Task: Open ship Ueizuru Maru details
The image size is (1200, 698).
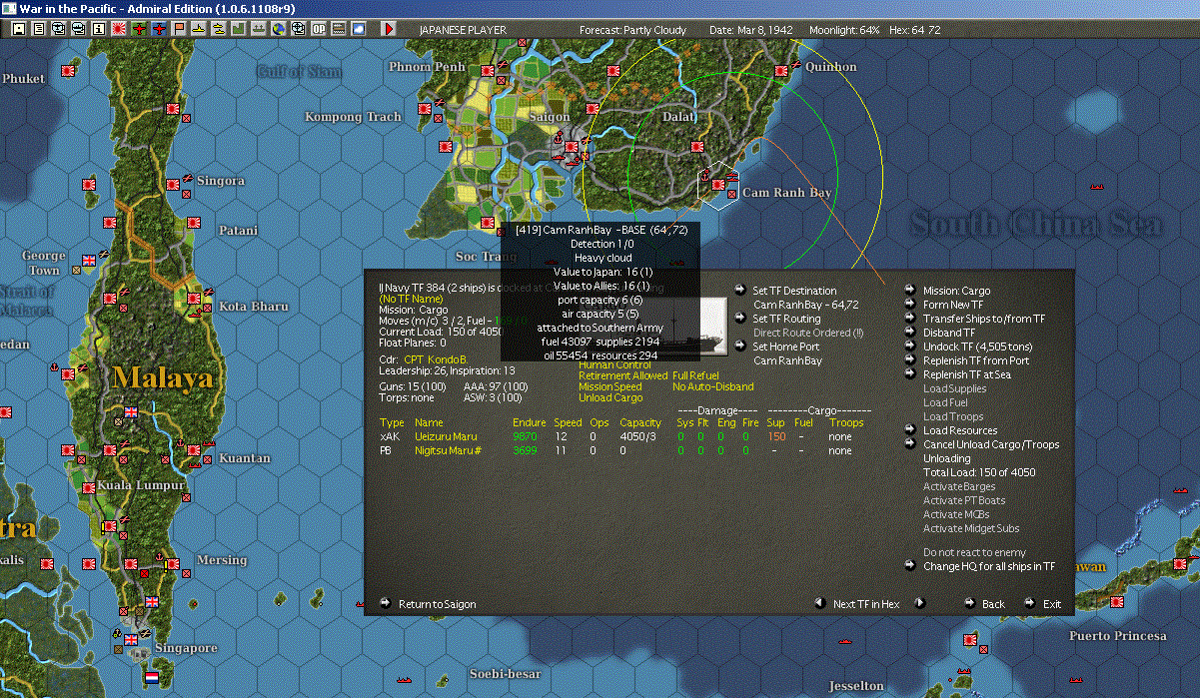Action: point(446,436)
